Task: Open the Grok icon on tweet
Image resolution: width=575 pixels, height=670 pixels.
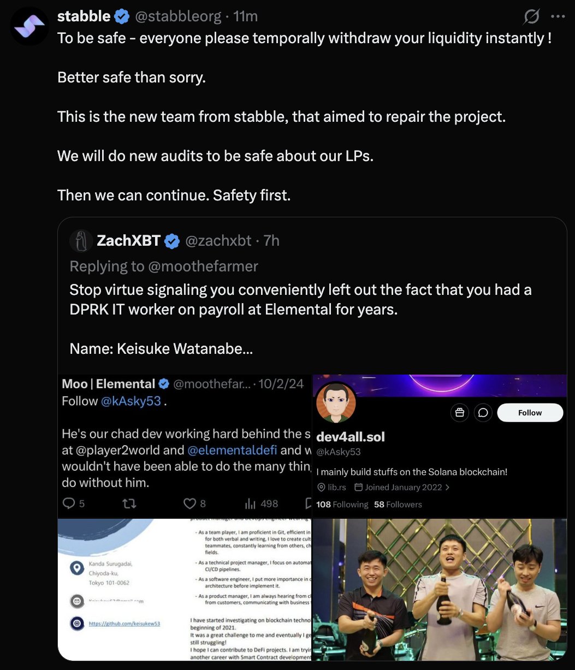Action: 531,17
